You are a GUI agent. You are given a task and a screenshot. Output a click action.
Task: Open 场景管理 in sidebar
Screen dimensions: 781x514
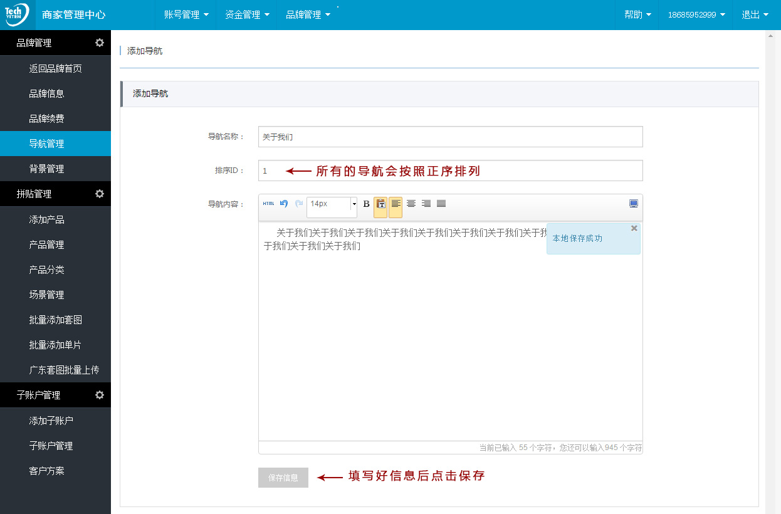tap(55, 295)
